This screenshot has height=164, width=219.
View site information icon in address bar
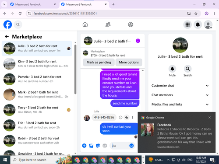coord(29,14)
